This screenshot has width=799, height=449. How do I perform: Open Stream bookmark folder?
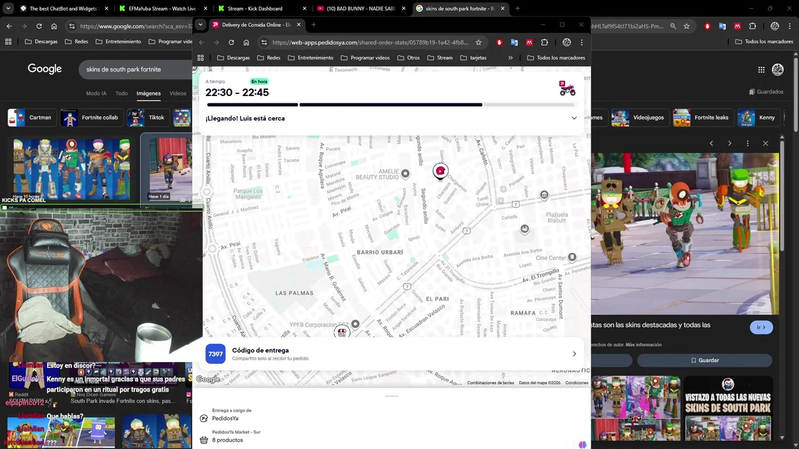439,58
